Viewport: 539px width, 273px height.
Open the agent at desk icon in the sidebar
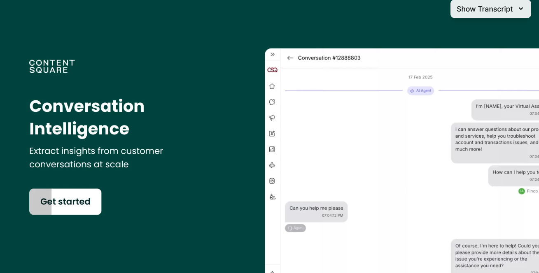point(272,197)
